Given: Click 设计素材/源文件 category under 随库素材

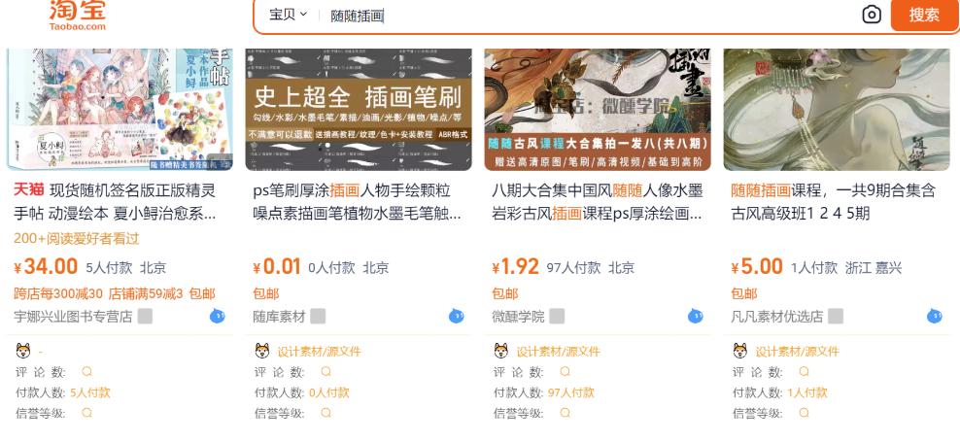Looking at the screenshot, I should point(319,352).
